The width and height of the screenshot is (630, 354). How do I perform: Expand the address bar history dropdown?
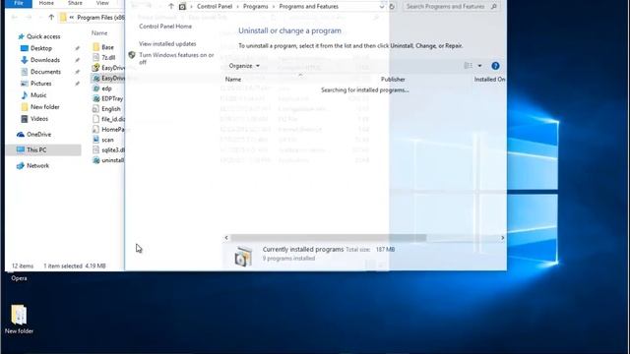(381, 7)
